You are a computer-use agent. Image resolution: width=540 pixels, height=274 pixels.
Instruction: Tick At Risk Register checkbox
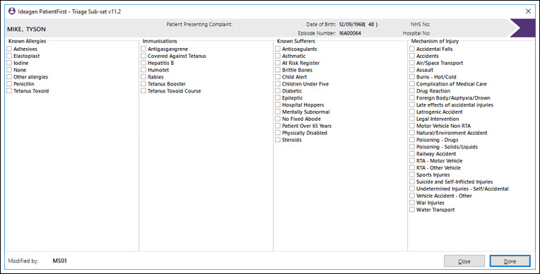click(278, 63)
